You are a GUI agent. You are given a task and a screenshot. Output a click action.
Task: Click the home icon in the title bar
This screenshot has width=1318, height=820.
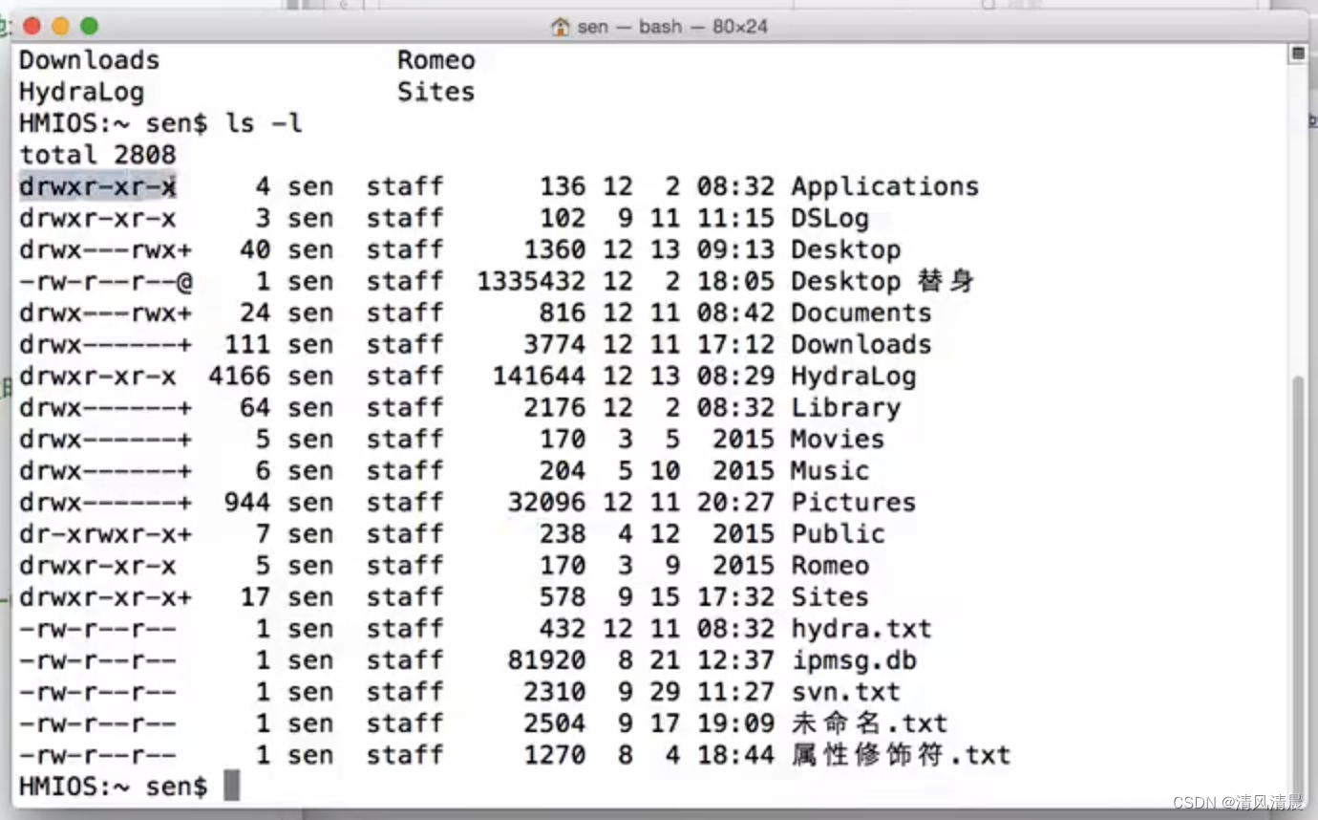click(x=561, y=26)
